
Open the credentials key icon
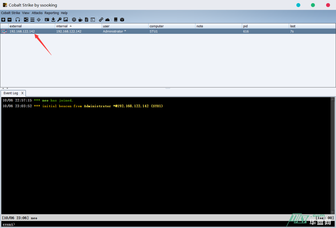click(59, 20)
